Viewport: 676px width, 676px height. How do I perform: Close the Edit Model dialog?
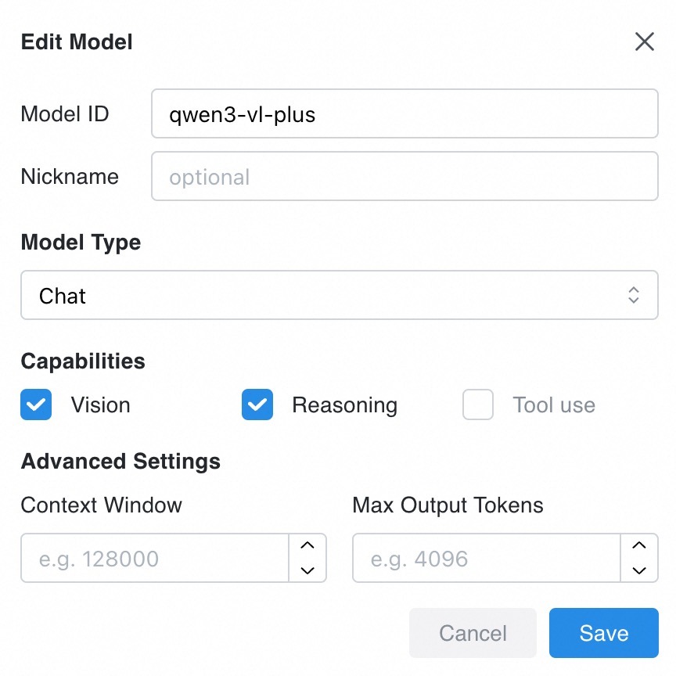644,42
